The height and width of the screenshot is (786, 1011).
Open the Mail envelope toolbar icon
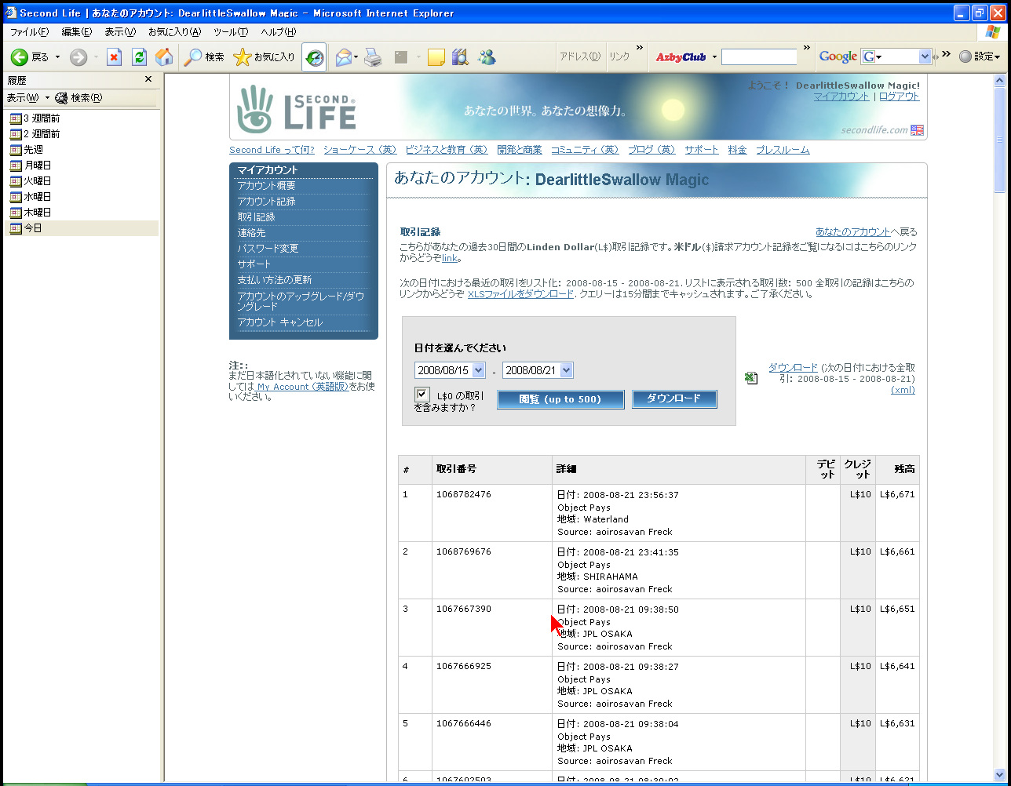pos(343,57)
